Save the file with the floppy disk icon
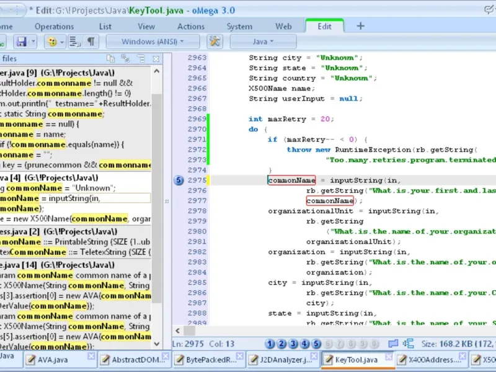Image resolution: width=496 pixels, height=372 pixels. click(x=22, y=42)
